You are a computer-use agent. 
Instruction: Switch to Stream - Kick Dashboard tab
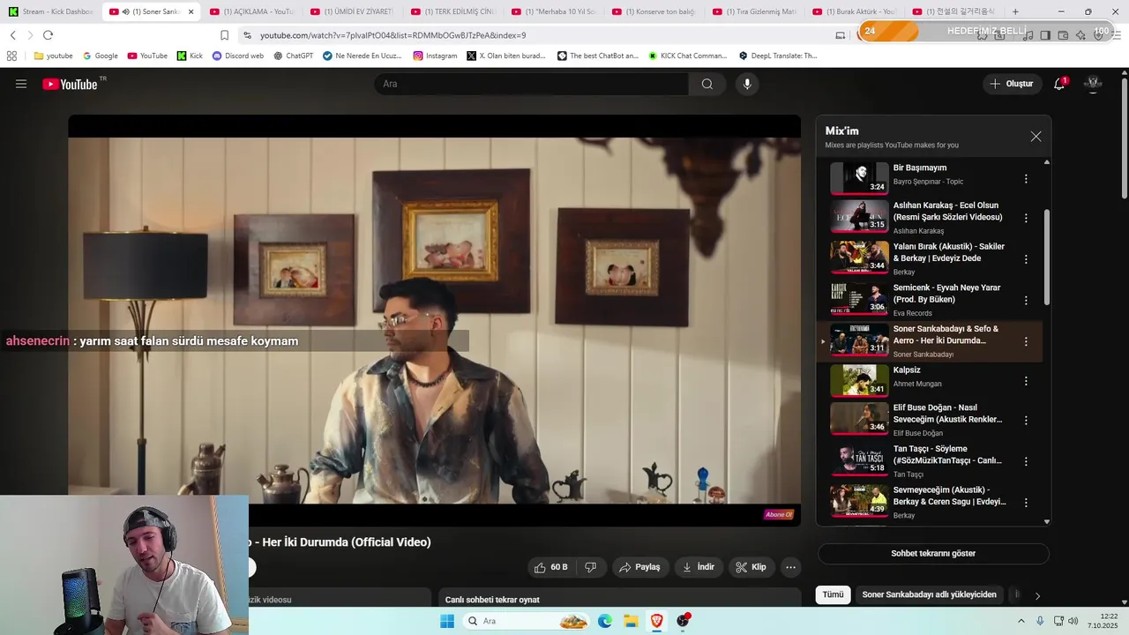[51, 11]
